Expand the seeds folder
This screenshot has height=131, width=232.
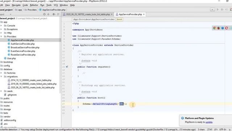[1, 91]
